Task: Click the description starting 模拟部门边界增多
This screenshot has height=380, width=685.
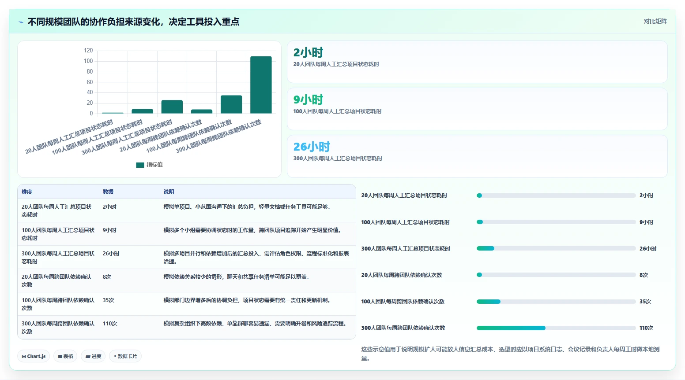Action: coord(248,300)
